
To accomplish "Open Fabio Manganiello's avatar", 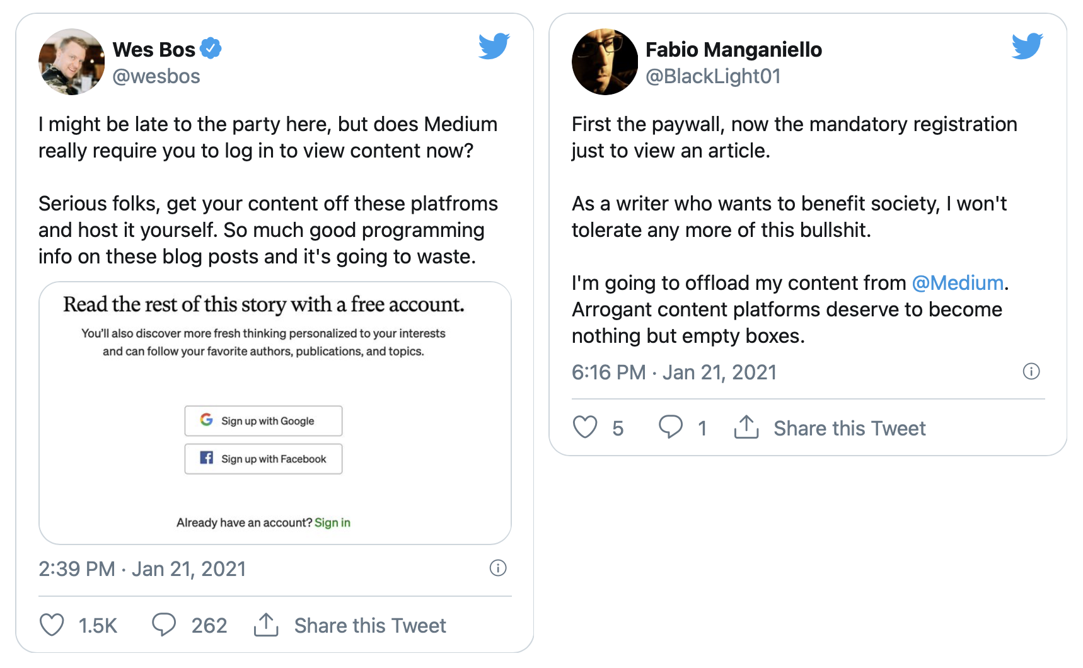I will (x=605, y=62).
